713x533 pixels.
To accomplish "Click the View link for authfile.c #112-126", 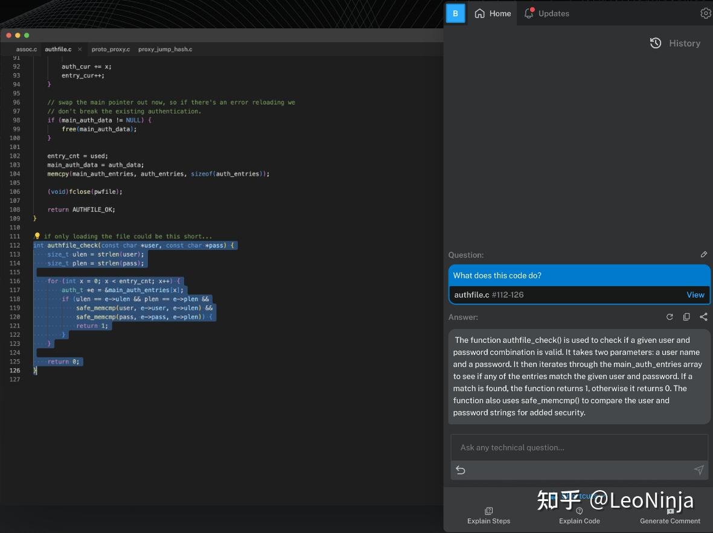I will (x=695, y=295).
